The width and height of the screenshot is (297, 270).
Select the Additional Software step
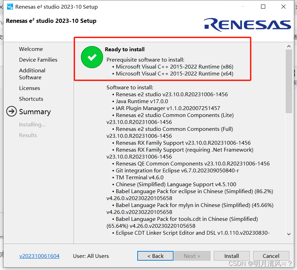32,74
